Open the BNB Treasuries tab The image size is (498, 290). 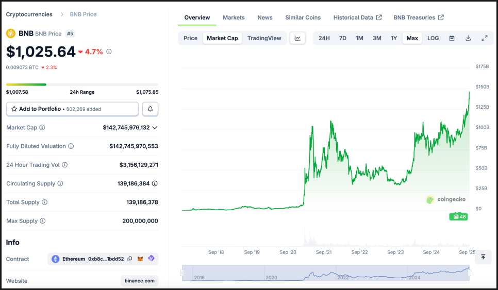pos(418,18)
